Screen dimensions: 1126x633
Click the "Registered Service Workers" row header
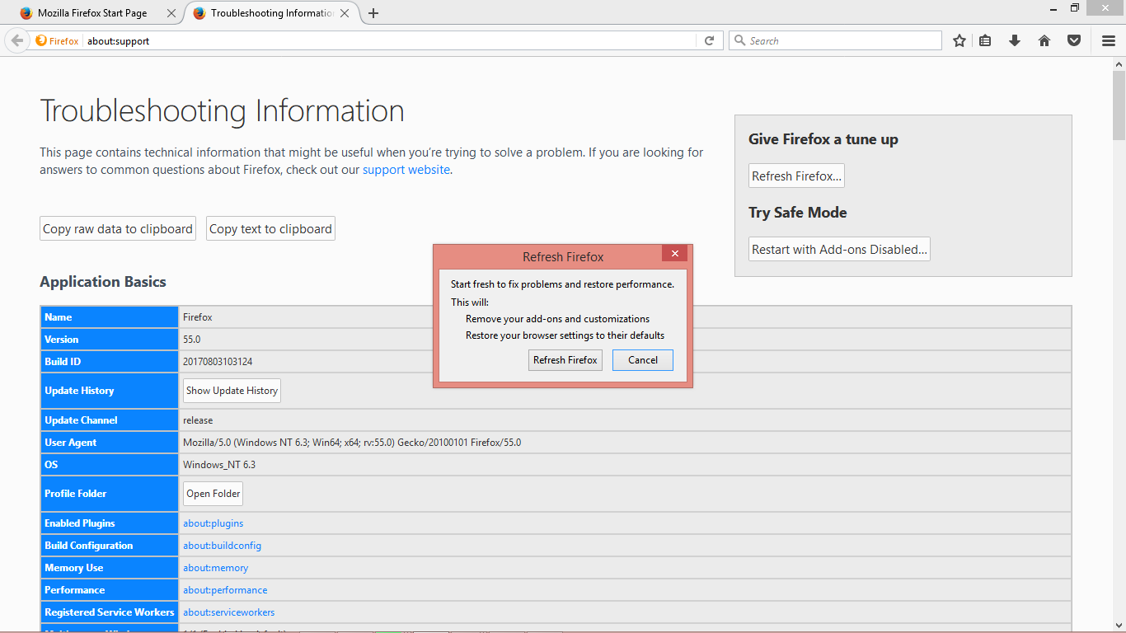click(x=110, y=612)
